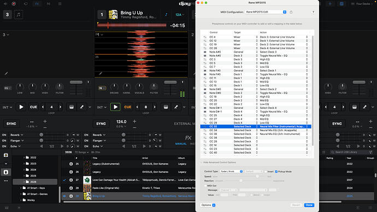Toggle Echo ON for deck 3
Screen dimensions: 377x212
[4, 146]
